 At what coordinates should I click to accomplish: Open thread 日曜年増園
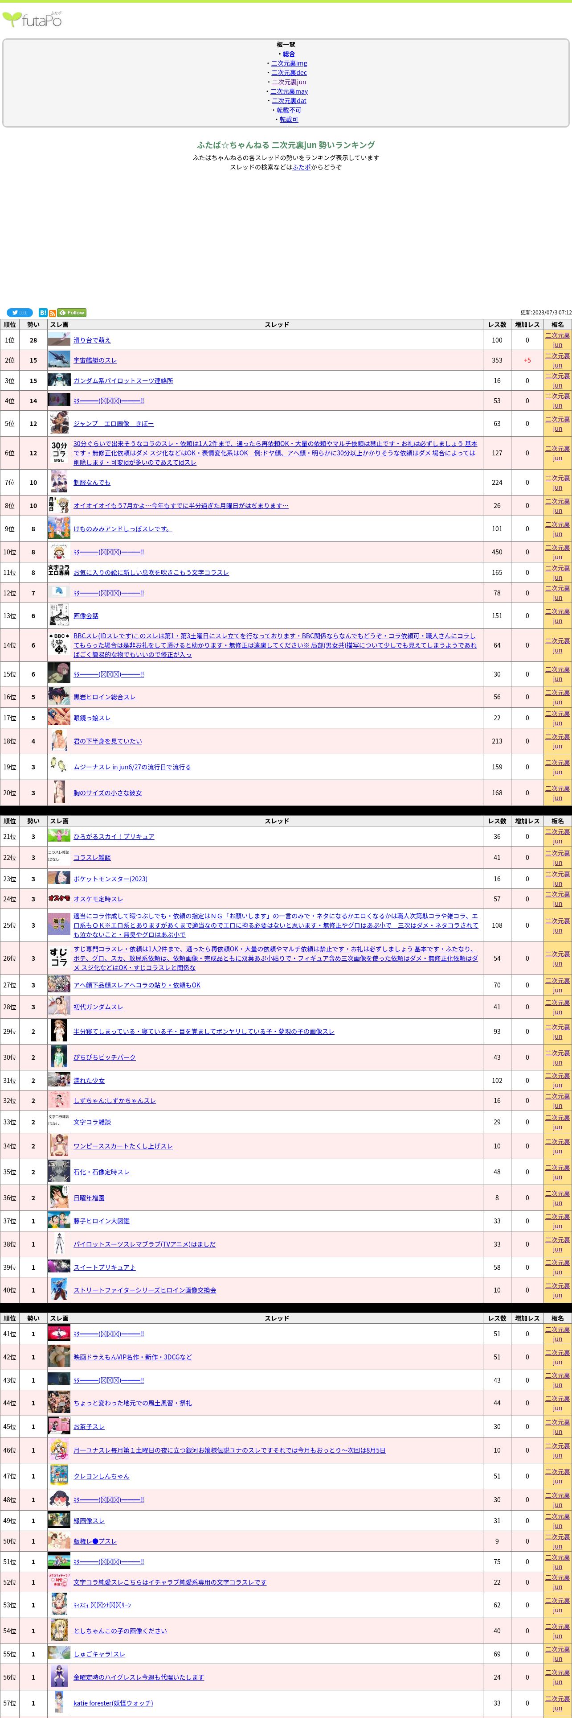pyautogui.click(x=89, y=1198)
